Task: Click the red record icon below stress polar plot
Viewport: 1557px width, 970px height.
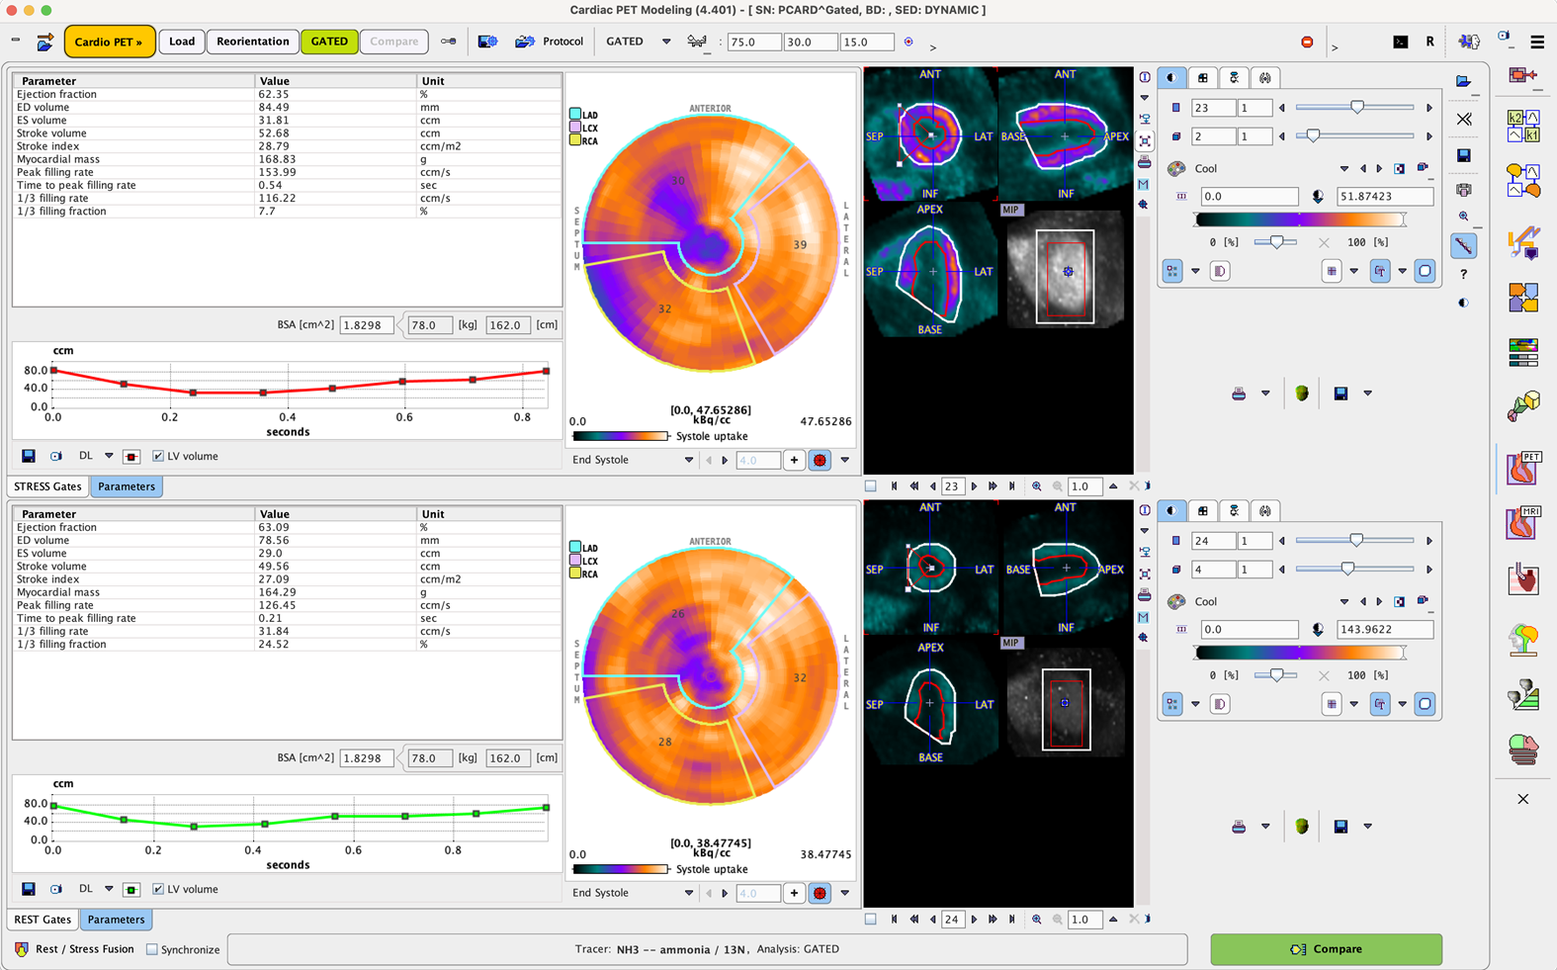Action: click(820, 460)
